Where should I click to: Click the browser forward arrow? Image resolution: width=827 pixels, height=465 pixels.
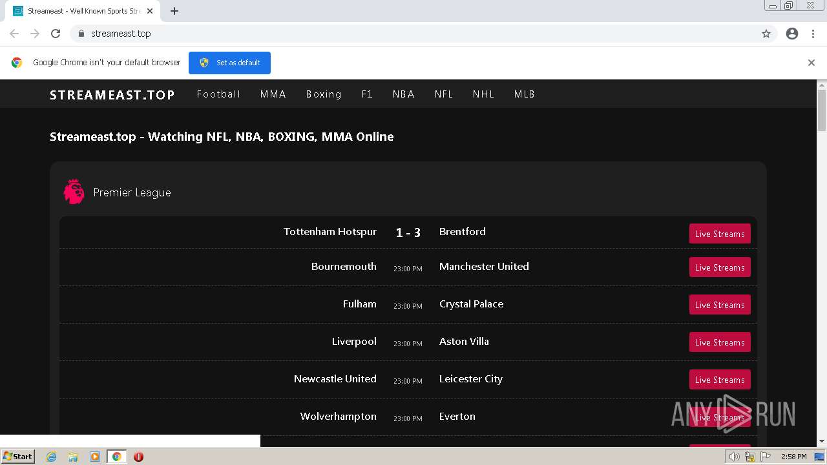coord(35,34)
